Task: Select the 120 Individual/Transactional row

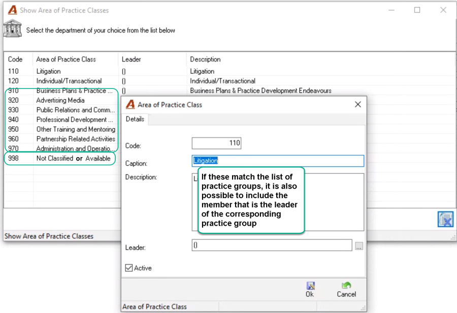Action: click(x=230, y=81)
